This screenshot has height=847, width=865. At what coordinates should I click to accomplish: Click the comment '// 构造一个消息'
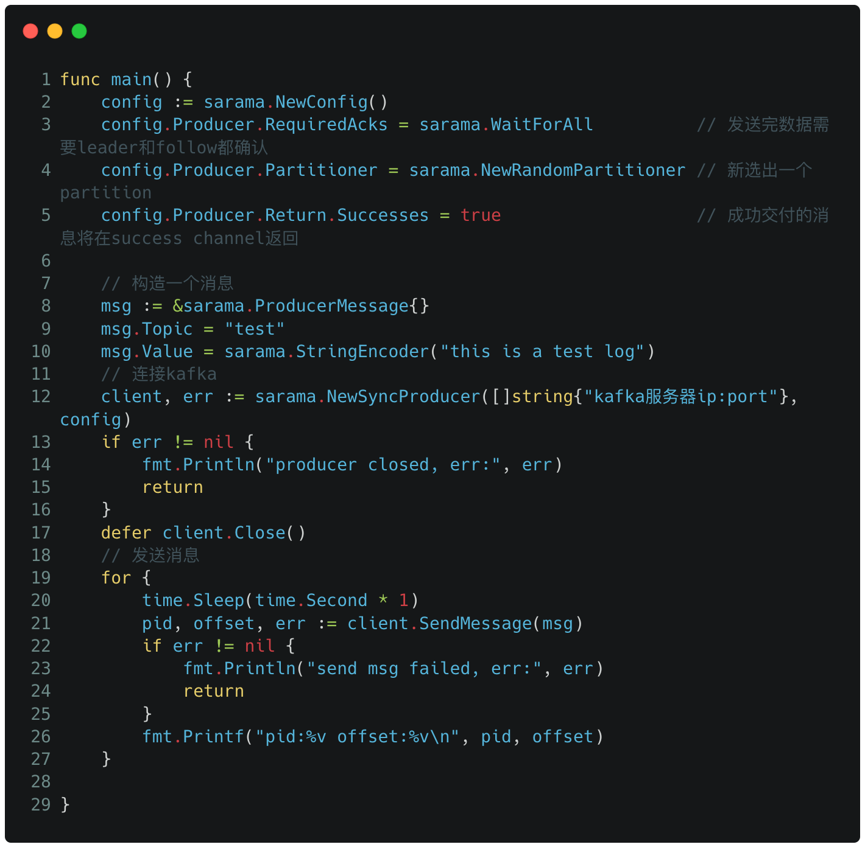coord(168,284)
